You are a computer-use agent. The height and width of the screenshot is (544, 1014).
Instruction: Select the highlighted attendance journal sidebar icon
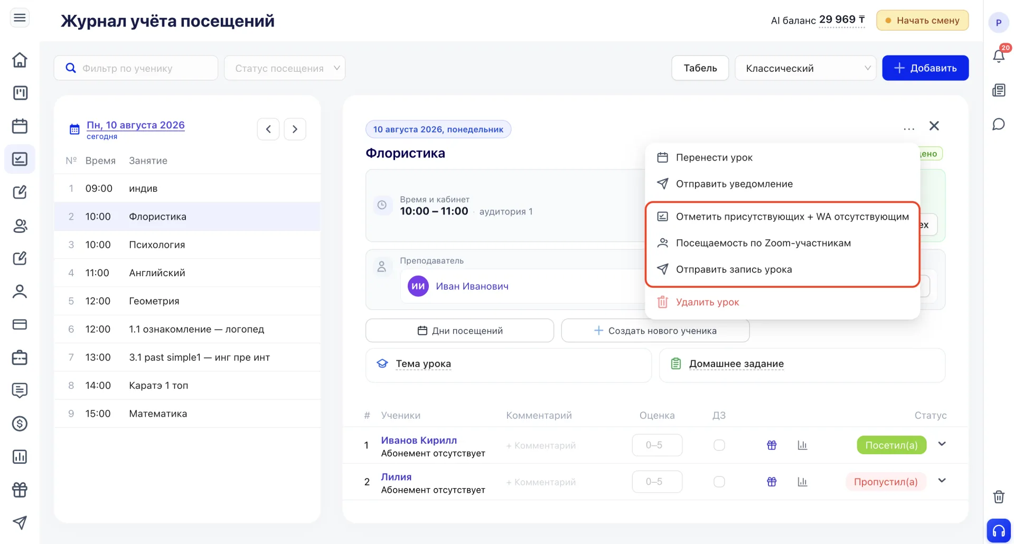tap(20, 159)
